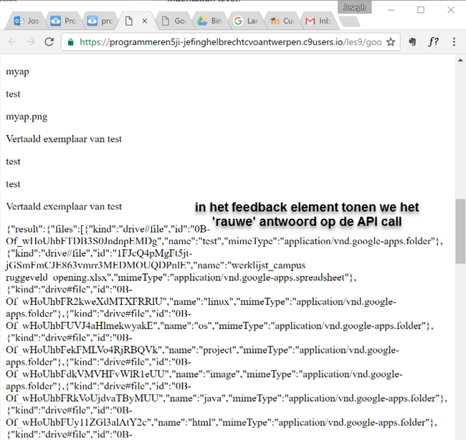The height and width of the screenshot is (440, 466).
Task: Click the first 'Vertaald exemplaar van test' line
Action: pos(64,139)
